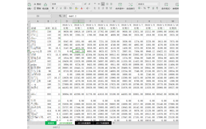Screen dimensions: 206x129
Task: Select column header E
Action: [79, 21]
